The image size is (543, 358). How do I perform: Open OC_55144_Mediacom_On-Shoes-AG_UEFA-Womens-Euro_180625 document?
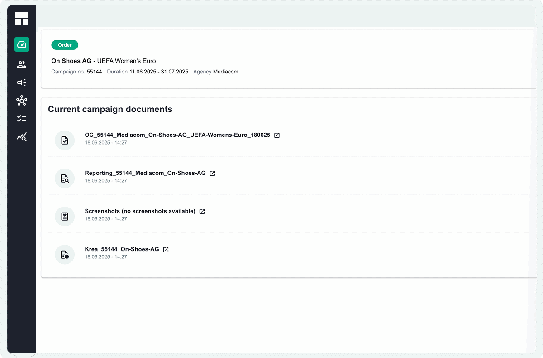pyautogui.click(x=177, y=135)
